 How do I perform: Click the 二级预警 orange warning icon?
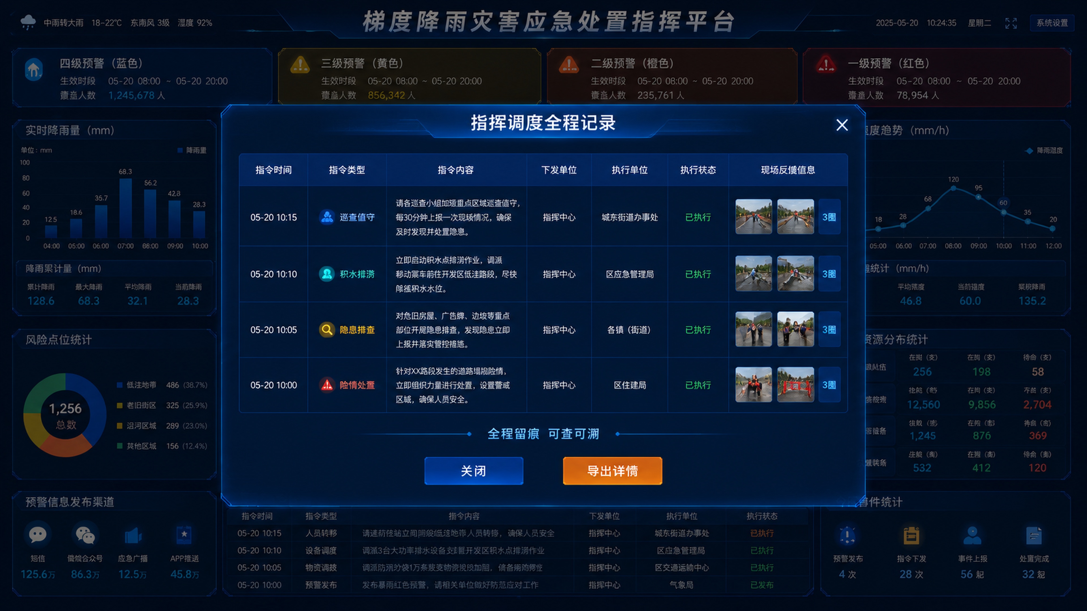tap(569, 65)
